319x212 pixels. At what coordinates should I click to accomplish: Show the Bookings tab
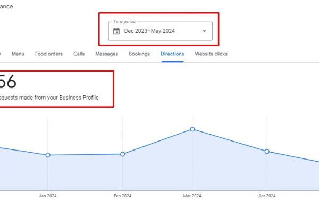point(139,54)
